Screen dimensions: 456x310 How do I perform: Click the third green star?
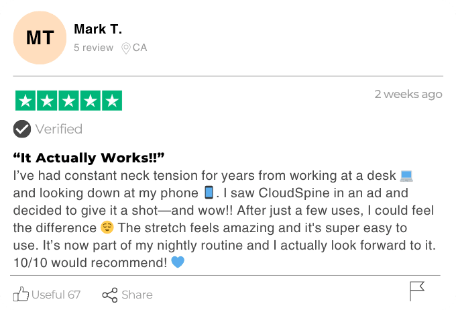click(68, 101)
